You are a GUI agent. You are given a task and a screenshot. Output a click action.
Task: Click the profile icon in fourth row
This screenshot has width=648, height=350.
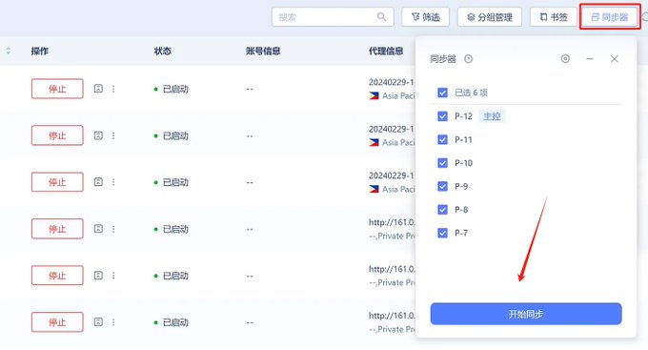click(98, 228)
